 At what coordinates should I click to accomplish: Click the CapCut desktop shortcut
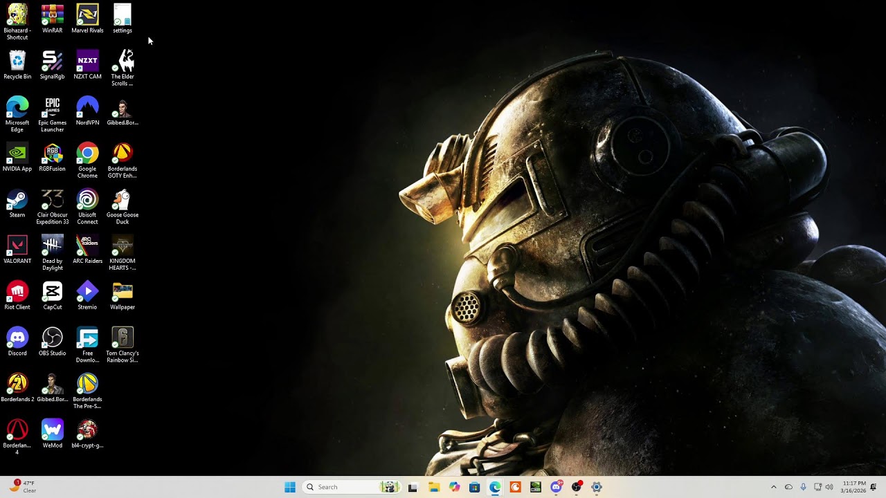52,296
